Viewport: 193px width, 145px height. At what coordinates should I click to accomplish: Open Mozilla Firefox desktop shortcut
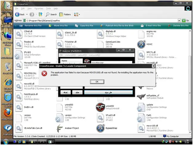(x=8, y=114)
